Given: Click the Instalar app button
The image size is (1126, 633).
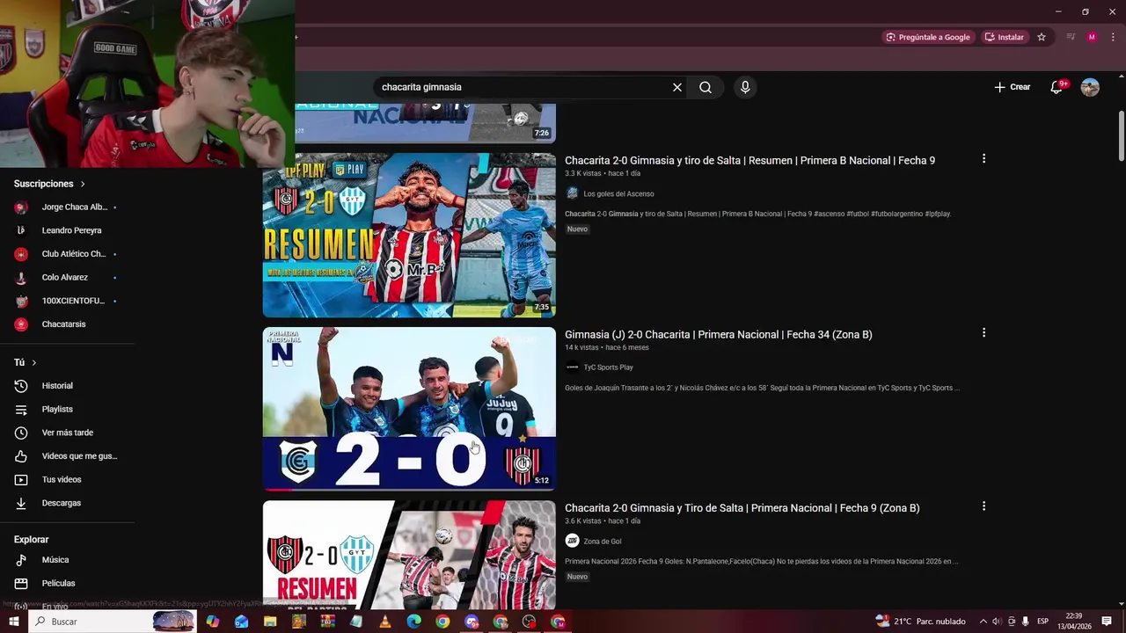Looking at the screenshot, I should [x=1004, y=37].
